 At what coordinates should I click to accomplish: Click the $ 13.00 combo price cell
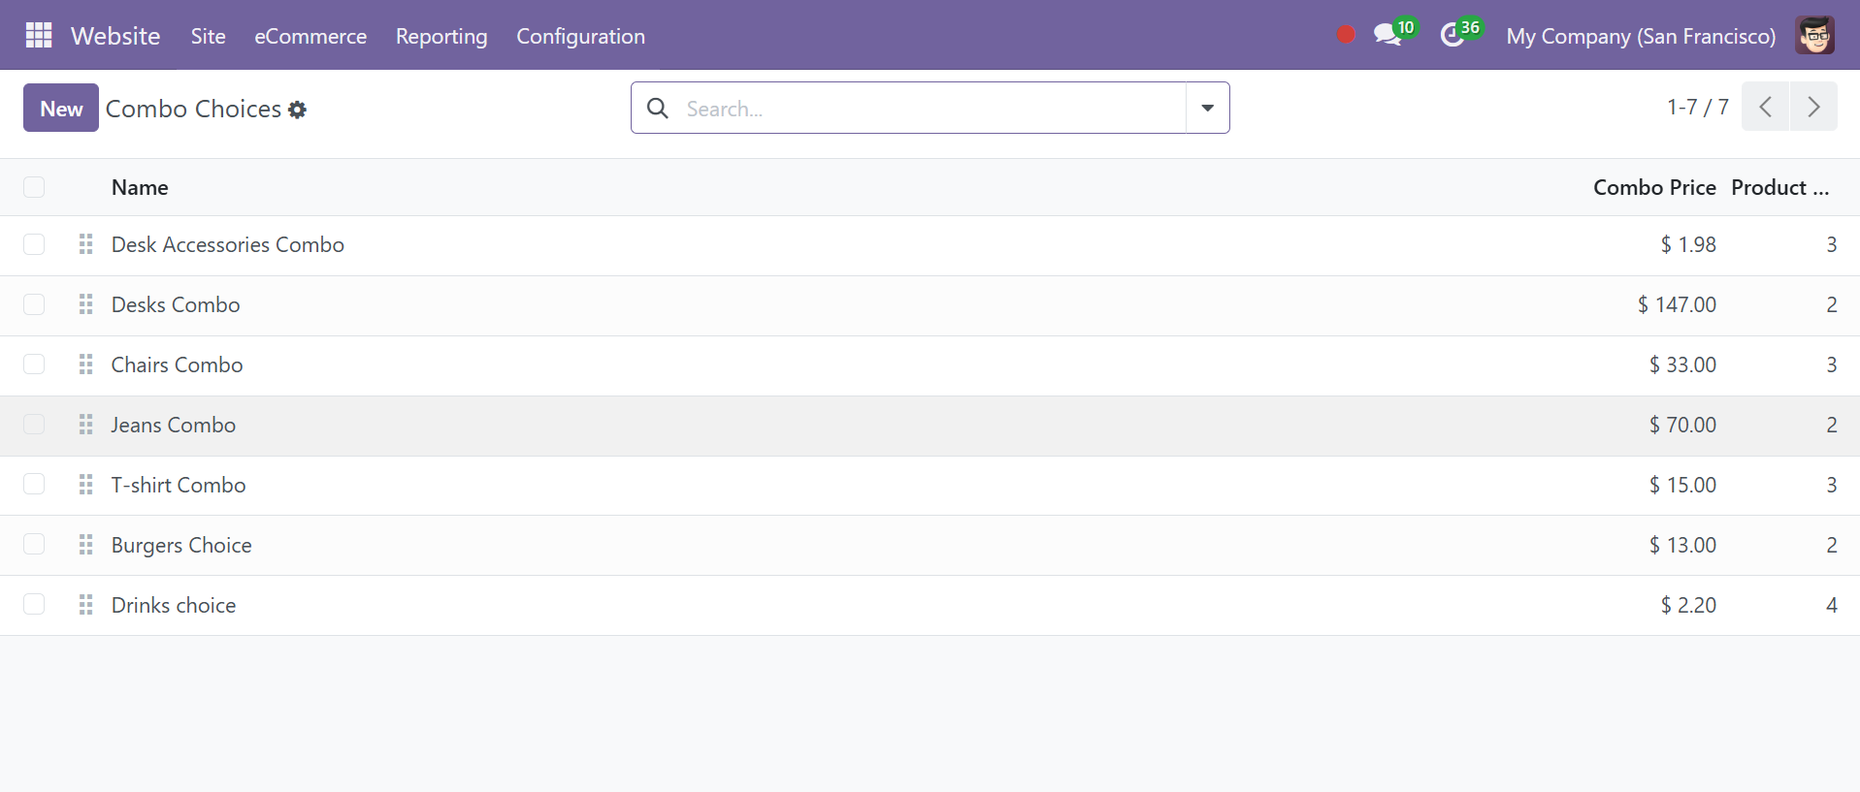(1682, 545)
